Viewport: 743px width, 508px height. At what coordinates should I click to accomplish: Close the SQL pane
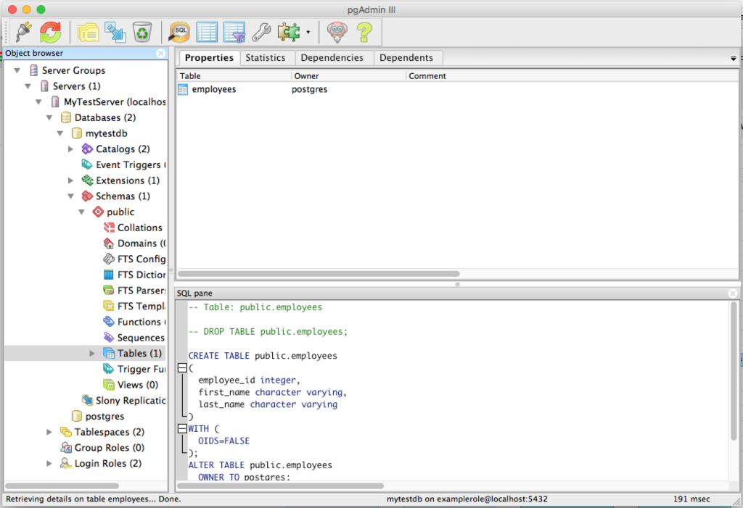(733, 293)
